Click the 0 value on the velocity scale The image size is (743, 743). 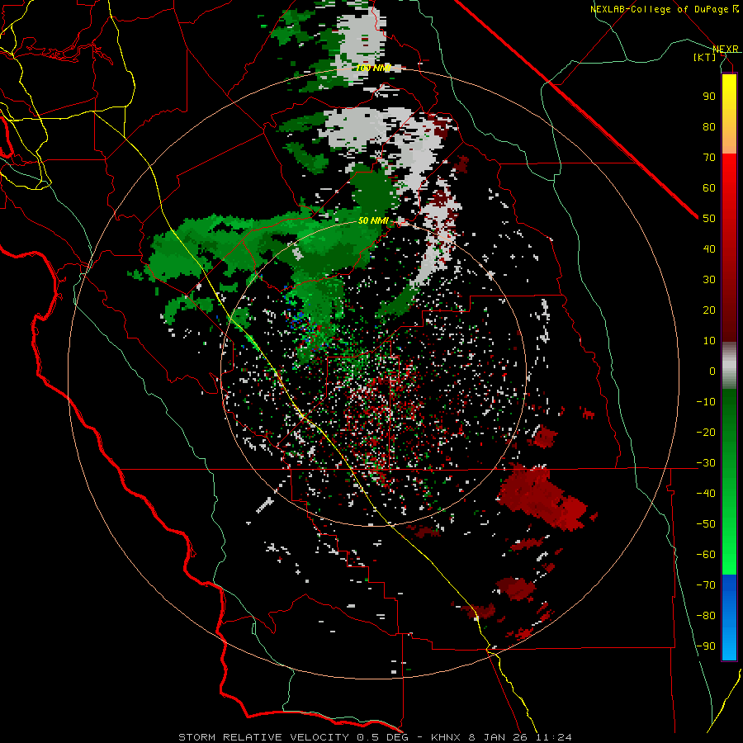712,371
